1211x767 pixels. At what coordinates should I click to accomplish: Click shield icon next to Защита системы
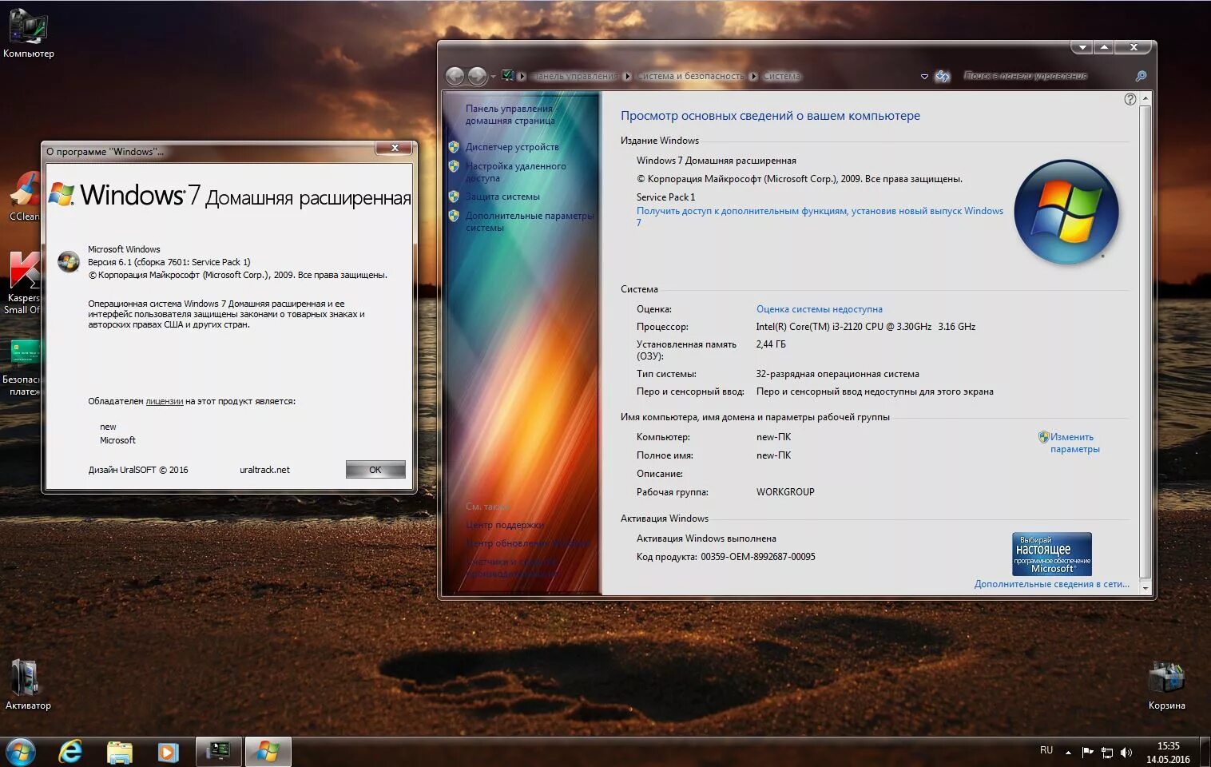454,197
